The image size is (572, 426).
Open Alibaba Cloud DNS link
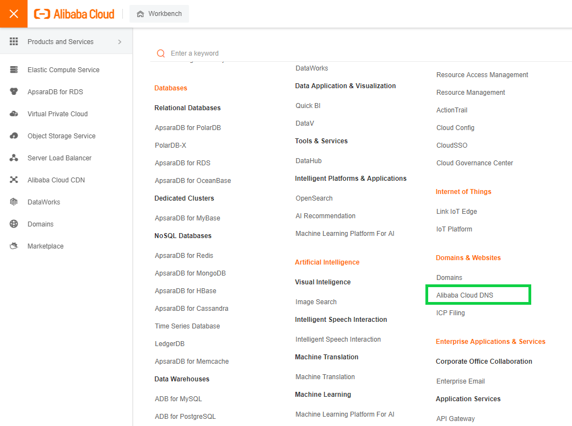pyautogui.click(x=465, y=295)
